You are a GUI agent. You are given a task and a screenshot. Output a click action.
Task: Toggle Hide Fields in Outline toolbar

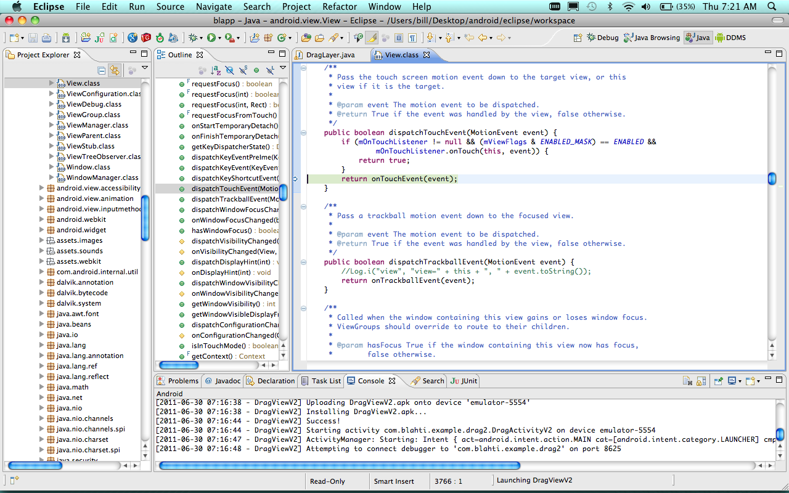click(229, 70)
